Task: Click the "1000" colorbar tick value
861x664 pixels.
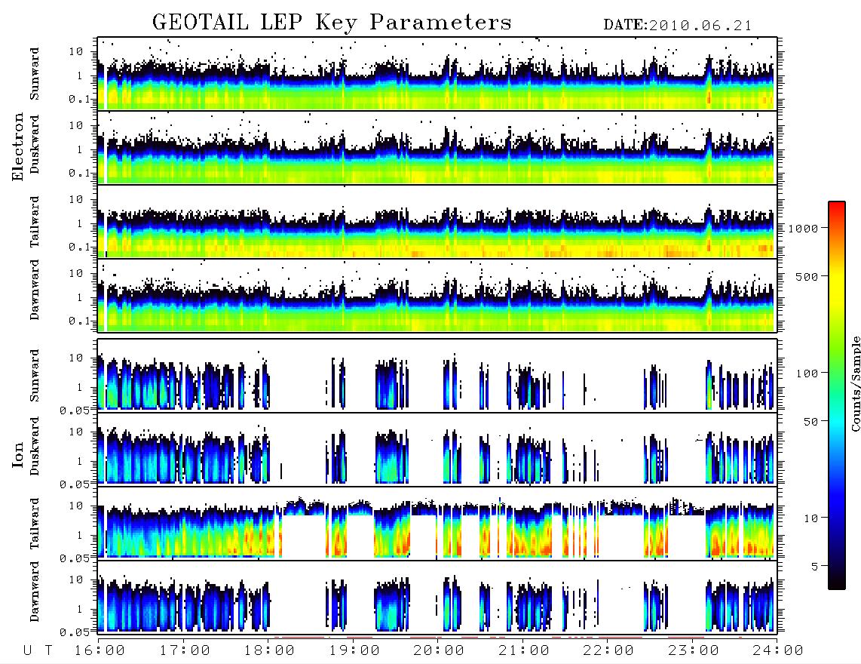Action: pos(804,229)
